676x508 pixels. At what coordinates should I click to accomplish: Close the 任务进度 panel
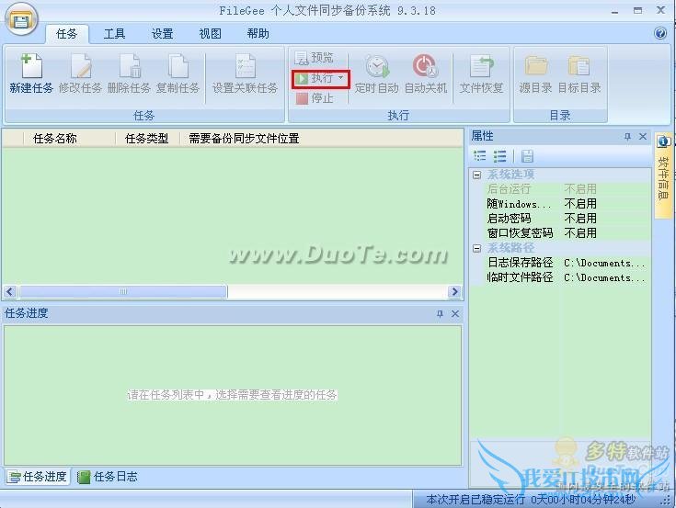[x=455, y=314]
